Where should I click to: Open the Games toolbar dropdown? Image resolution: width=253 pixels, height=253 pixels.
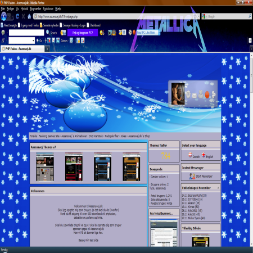pyautogui.click(x=64, y=40)
